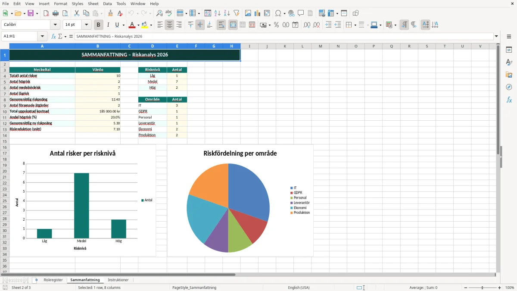Open the Font Name dropdown
517x291 pixels.
coord(55,25)
